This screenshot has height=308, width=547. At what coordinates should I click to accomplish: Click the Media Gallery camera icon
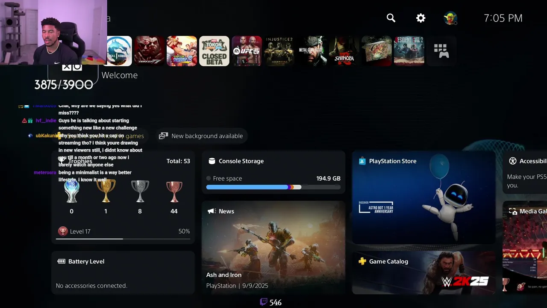[513, 211]
